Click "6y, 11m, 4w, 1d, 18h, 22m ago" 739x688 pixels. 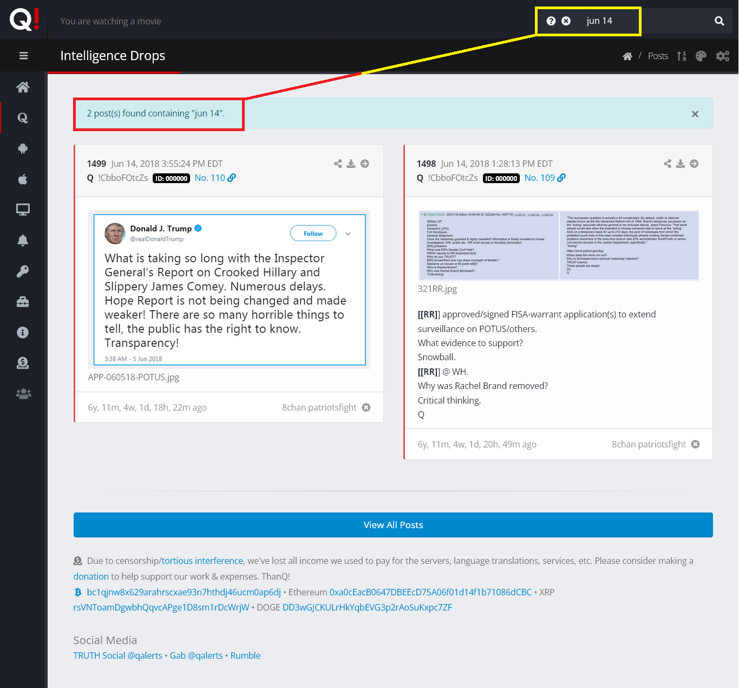tap(147, 407)
